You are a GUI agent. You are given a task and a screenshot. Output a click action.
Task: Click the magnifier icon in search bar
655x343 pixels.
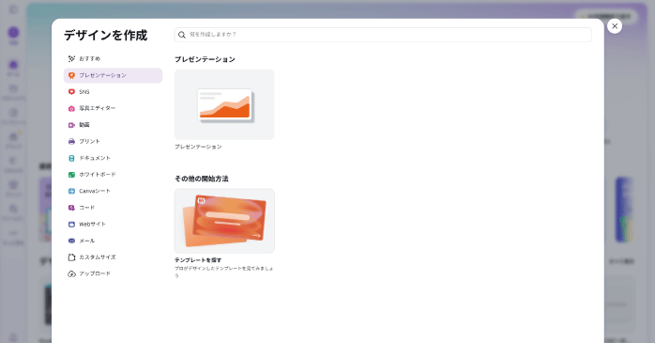click(182, 35)
